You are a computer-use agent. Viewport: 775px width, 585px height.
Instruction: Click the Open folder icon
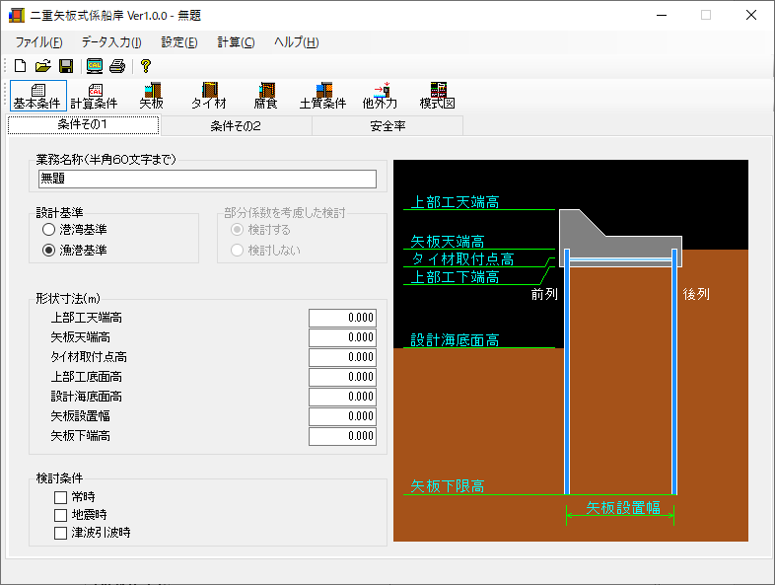42,66
